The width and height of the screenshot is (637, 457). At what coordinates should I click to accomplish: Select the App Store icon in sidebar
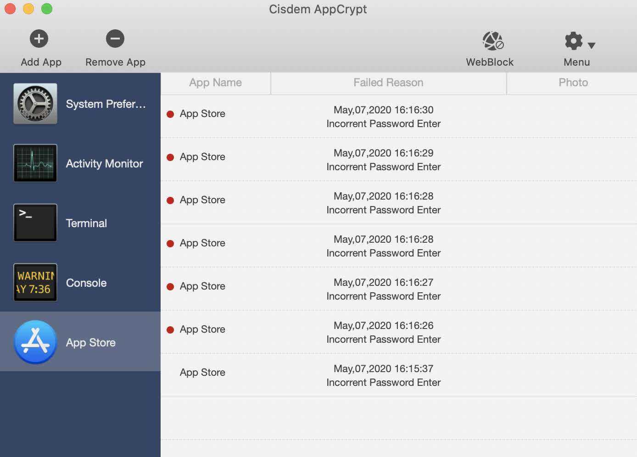pyautogui.click(x=35, y=342)
